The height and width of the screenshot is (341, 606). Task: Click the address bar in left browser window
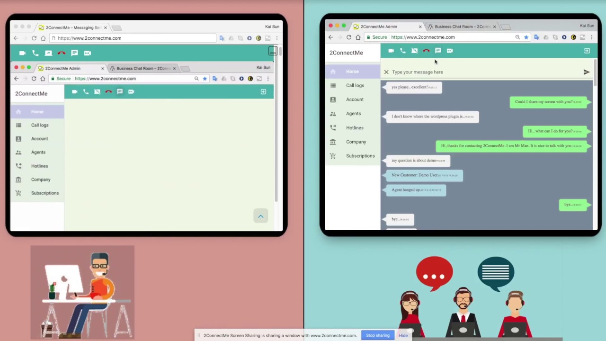(x=133, y=38)
